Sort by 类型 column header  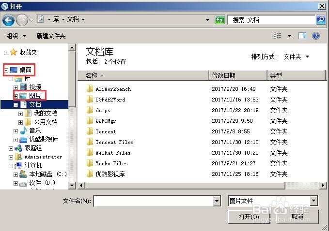[x=297, y=75]
